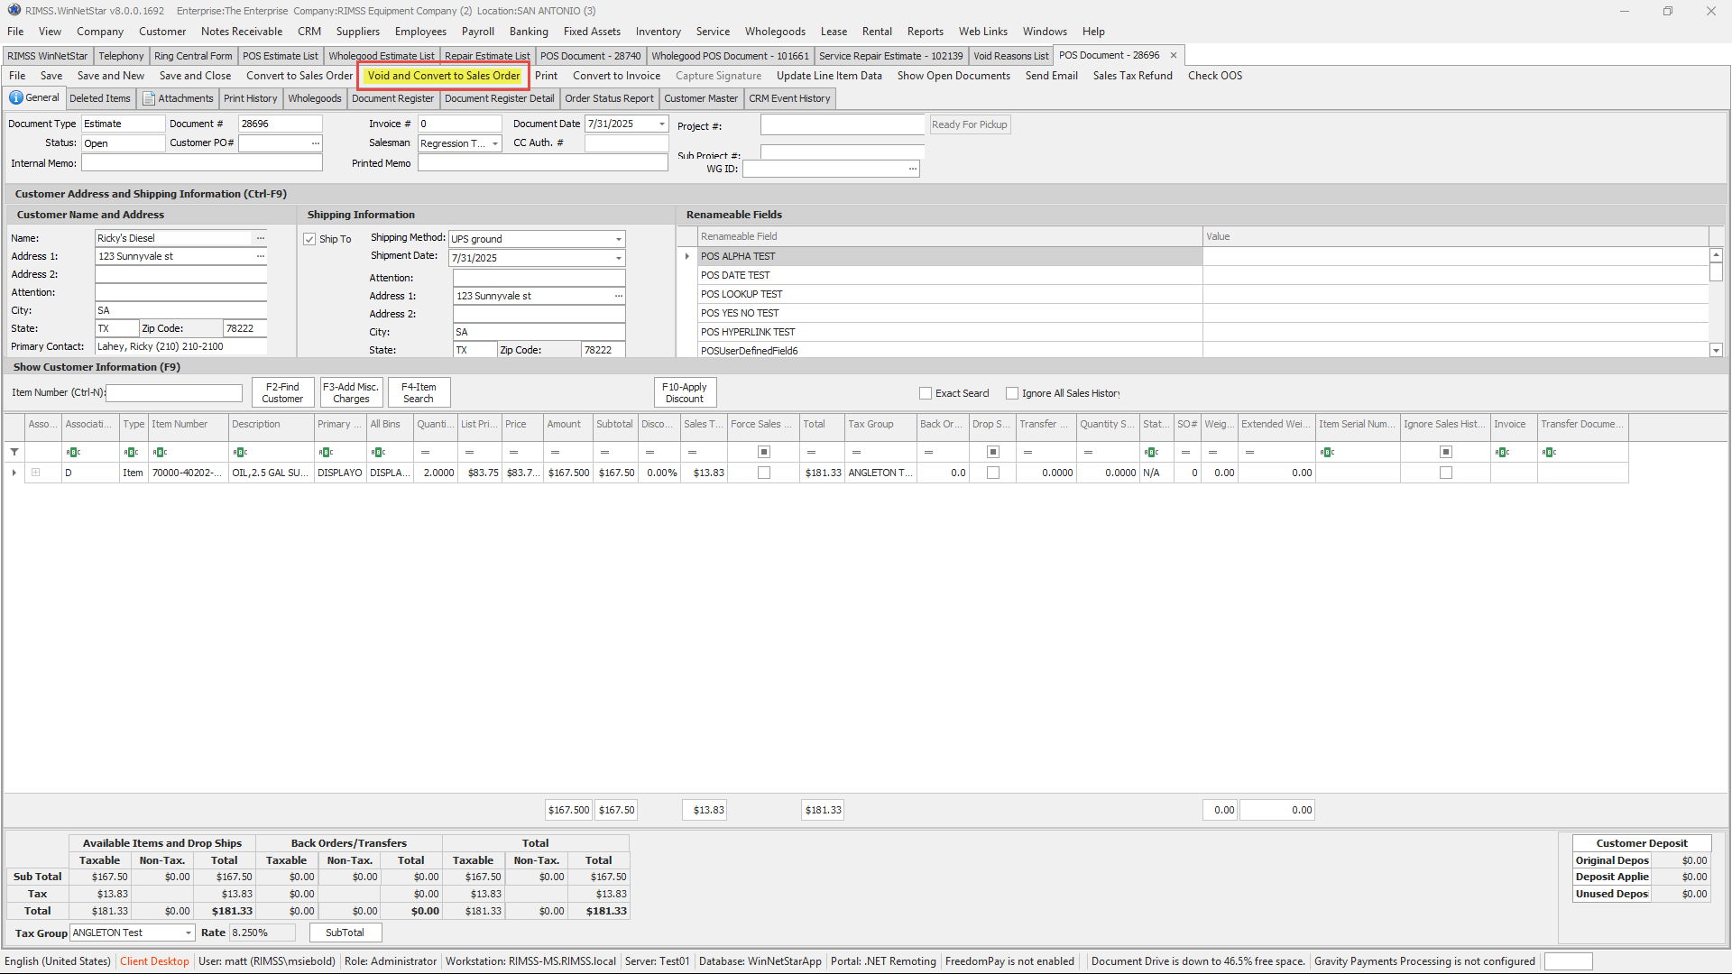Screen dimensions: 1732x974
Task: Open the Shipping Method dropdown
Action: coord(619,239)
